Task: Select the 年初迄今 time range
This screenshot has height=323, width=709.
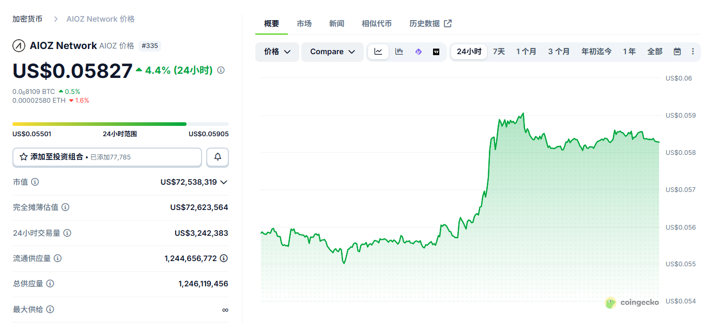Action: 597,52
